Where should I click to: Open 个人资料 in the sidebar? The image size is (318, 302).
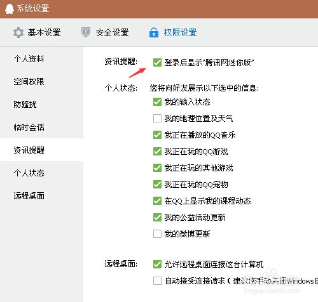click(29, 59)
